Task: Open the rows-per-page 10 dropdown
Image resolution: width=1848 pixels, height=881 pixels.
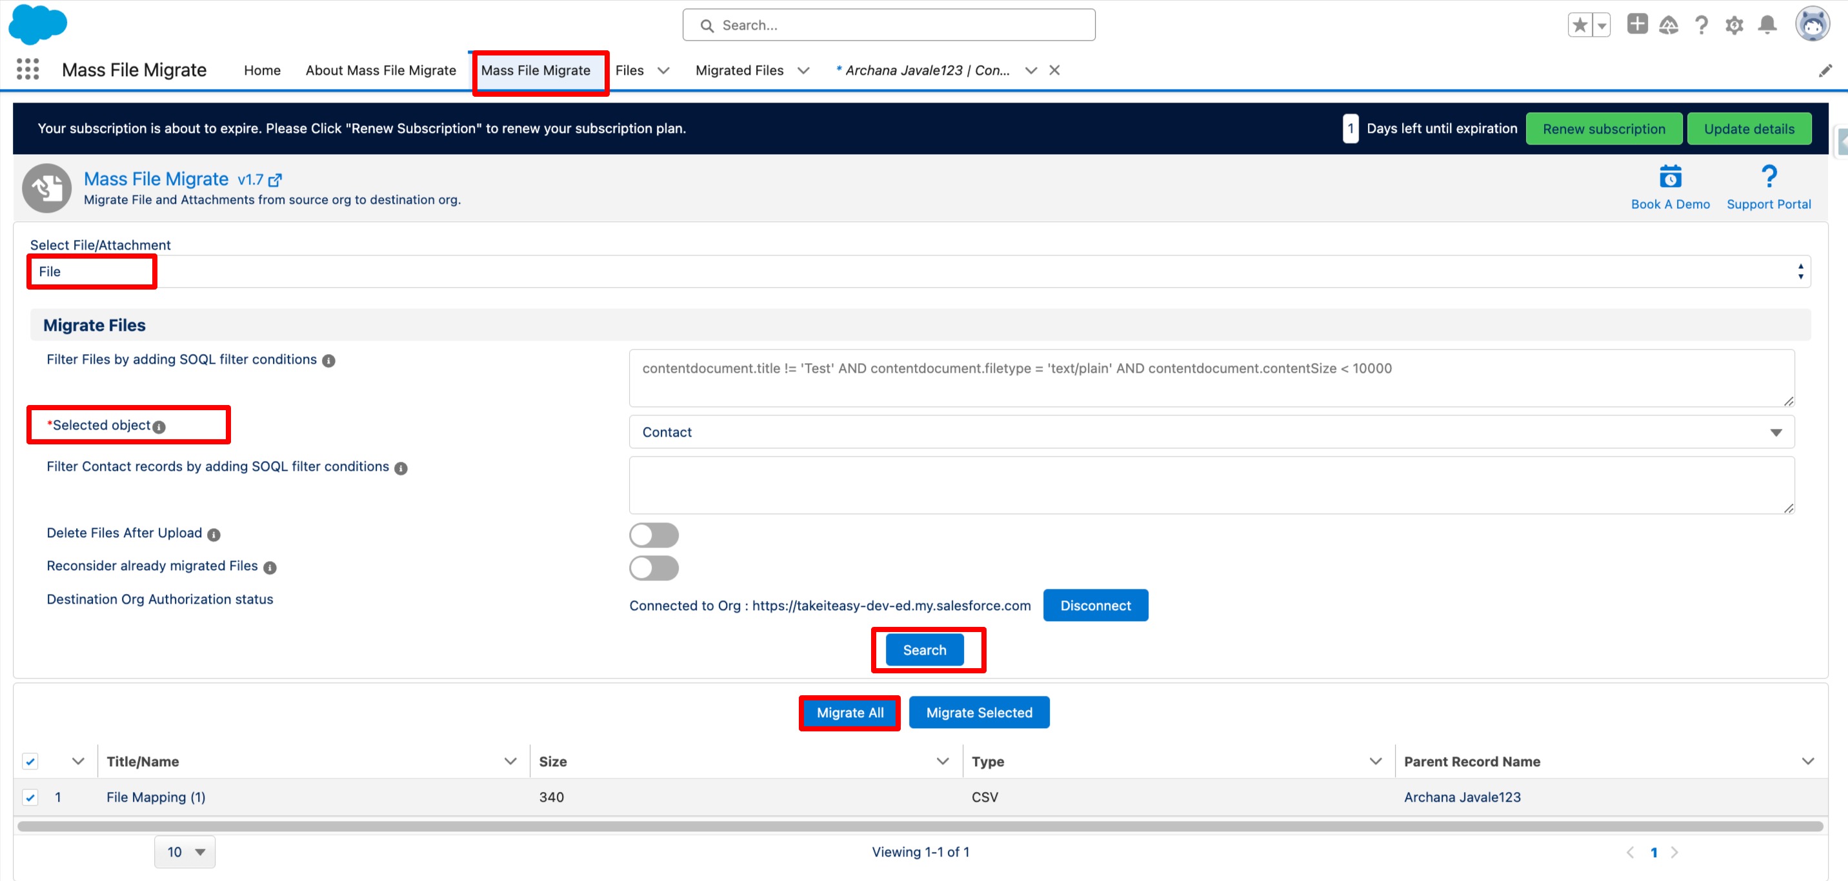Action: point(185,851)
